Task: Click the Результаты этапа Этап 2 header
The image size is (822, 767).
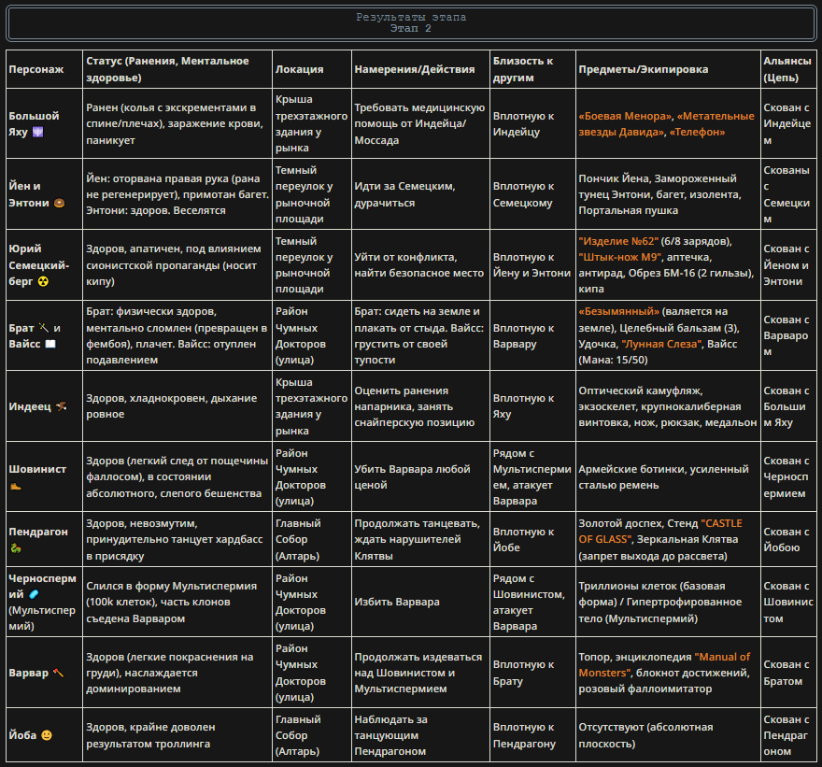Action: [x=411, y=23]
